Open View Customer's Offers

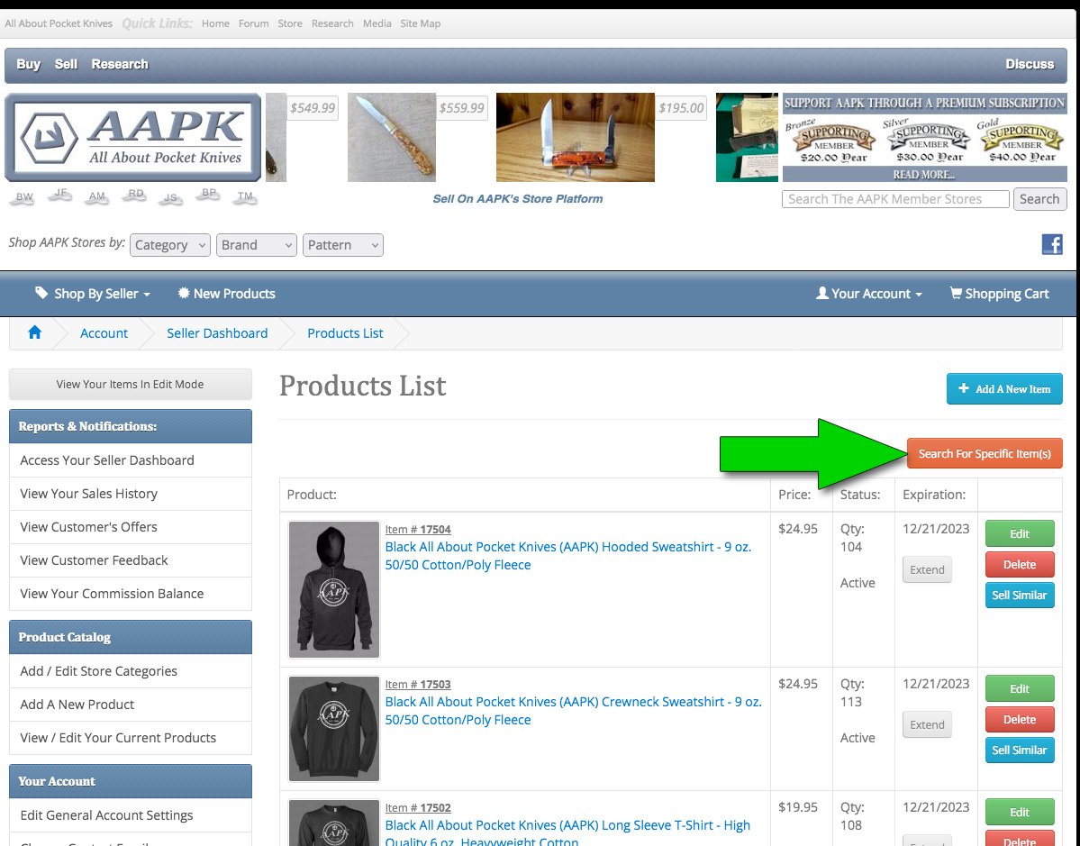coord(131,527)
